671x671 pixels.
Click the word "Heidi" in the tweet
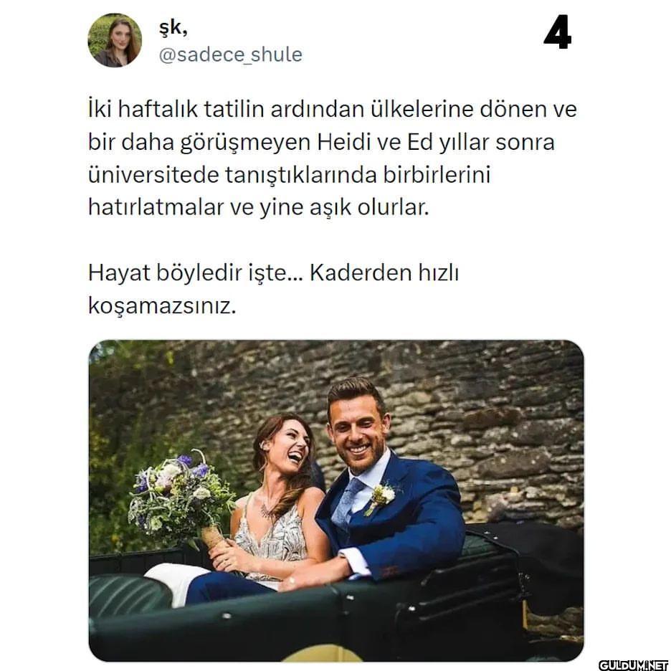click(343, 142)
